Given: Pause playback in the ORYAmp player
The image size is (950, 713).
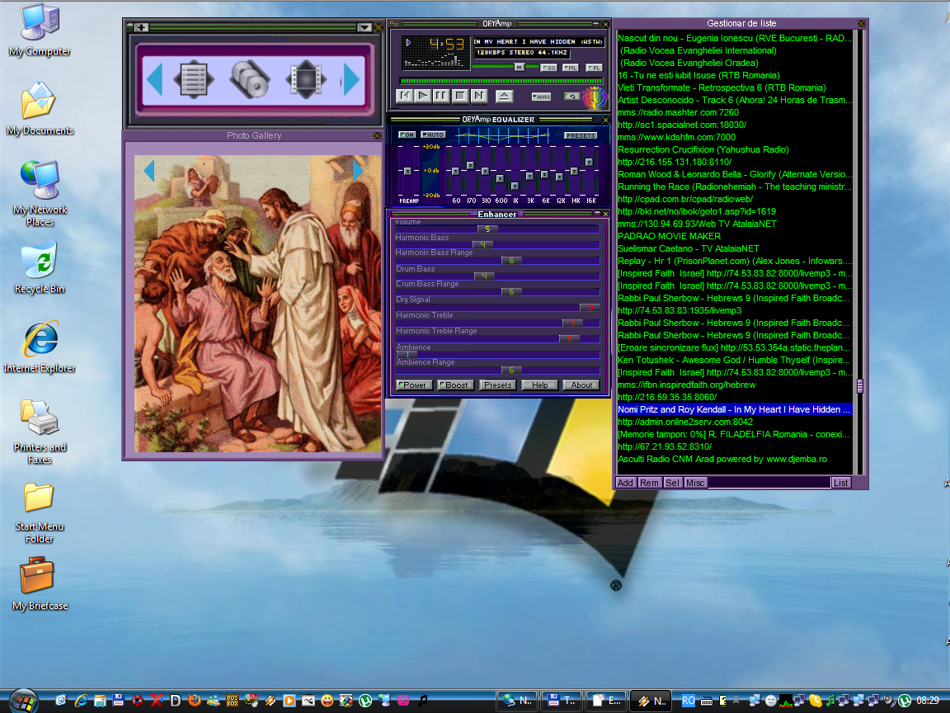Looking at the screenshot, I should click(441, 96).
